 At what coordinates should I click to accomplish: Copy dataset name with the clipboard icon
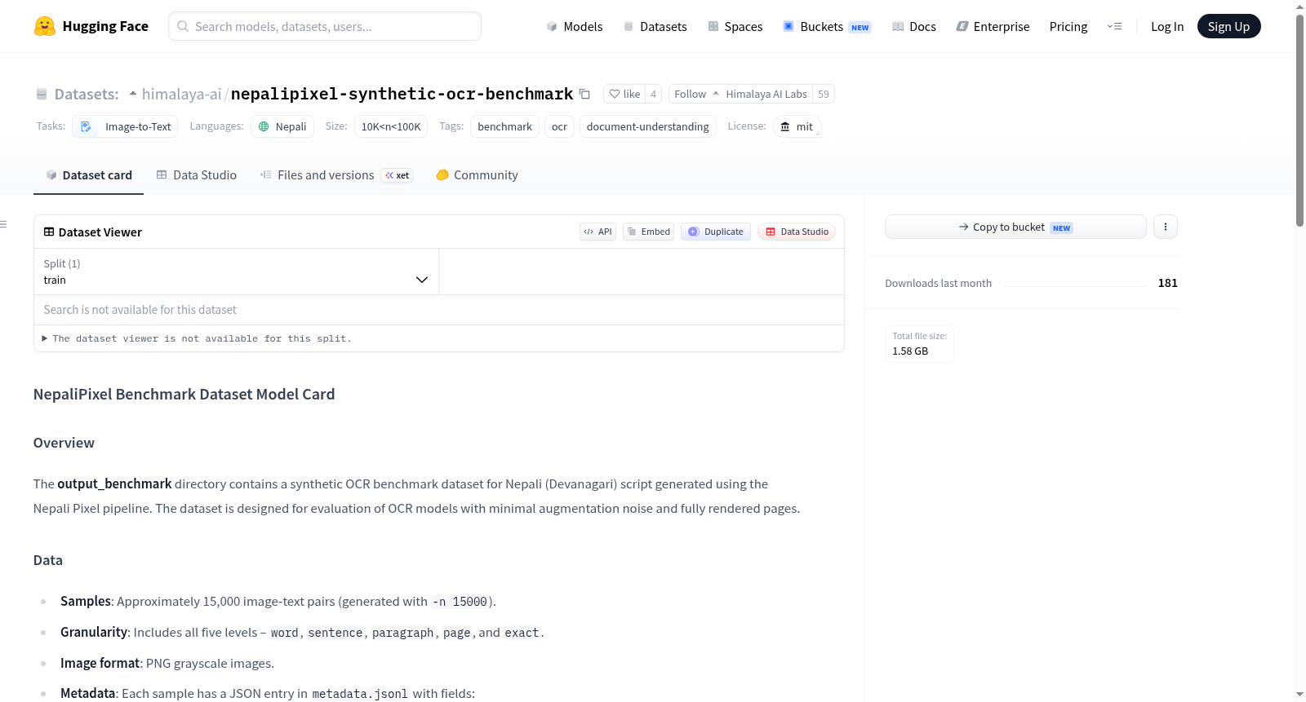[584, 94]
